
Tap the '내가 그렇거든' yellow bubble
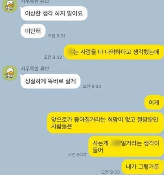click(x=142, y=167)
